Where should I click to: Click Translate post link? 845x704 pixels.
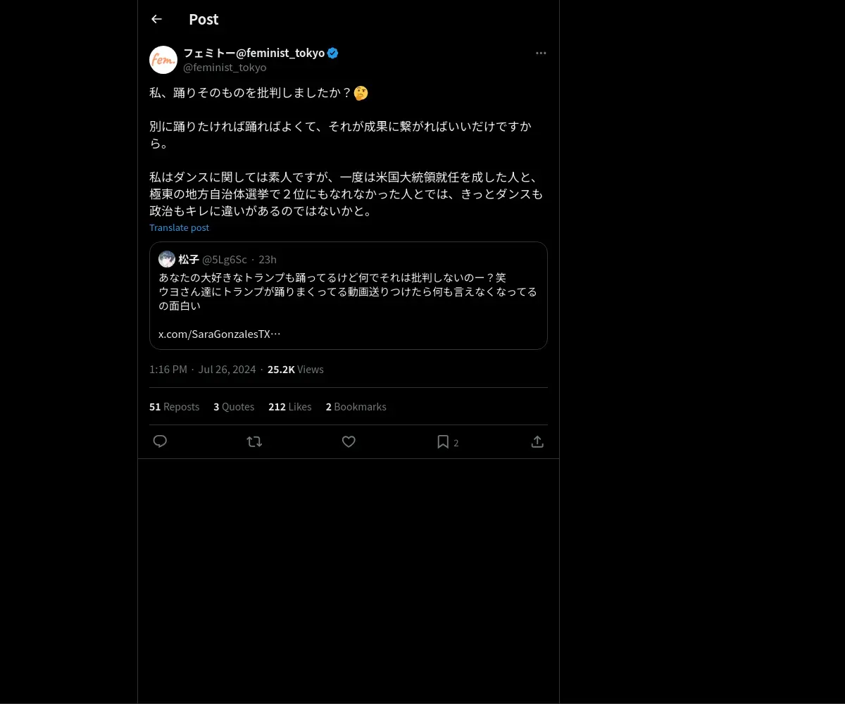pos(179,227)
